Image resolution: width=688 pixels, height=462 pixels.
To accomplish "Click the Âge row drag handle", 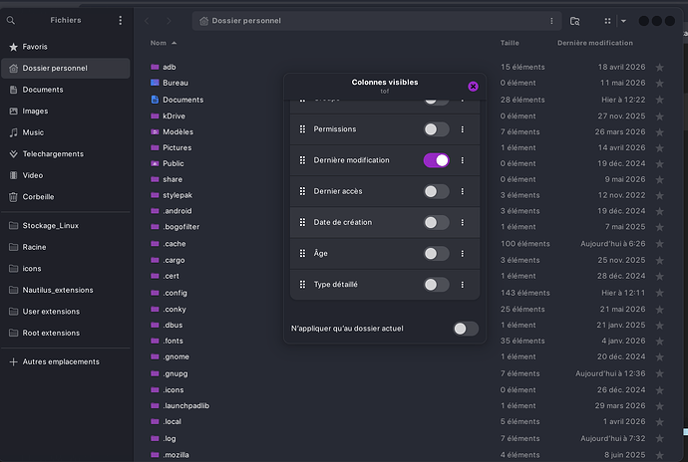I will (302, 254).
